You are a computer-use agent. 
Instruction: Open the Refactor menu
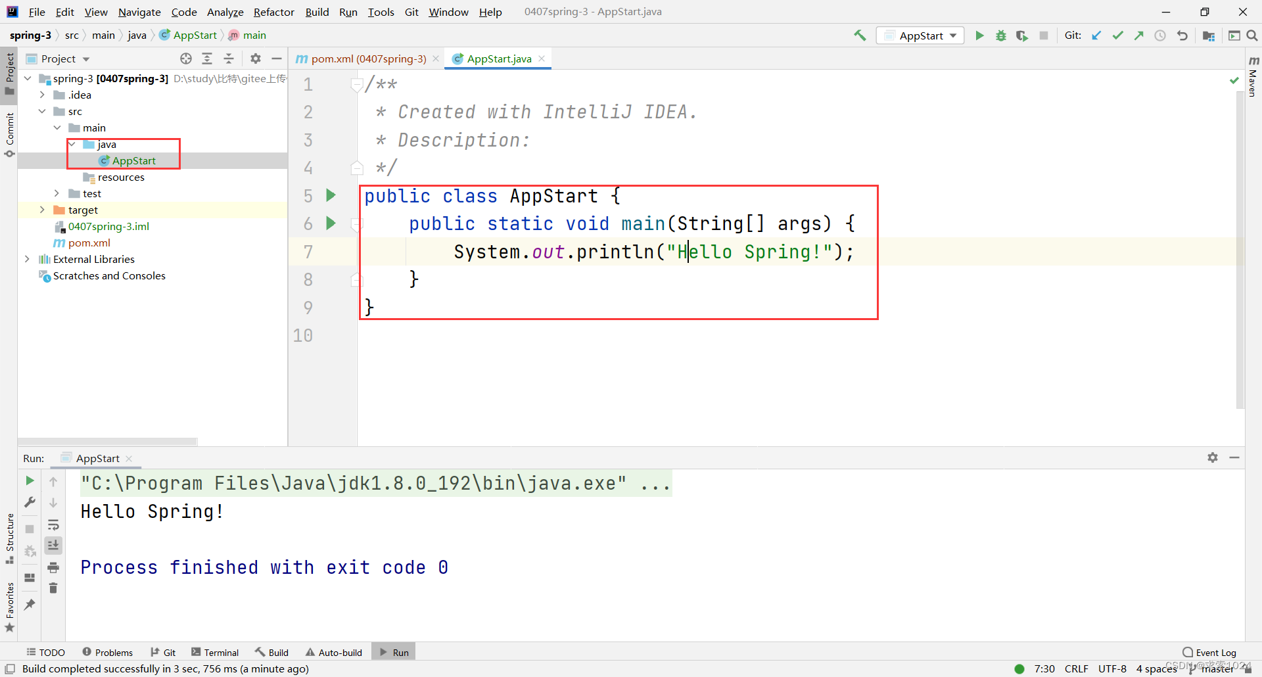(273, 12)
